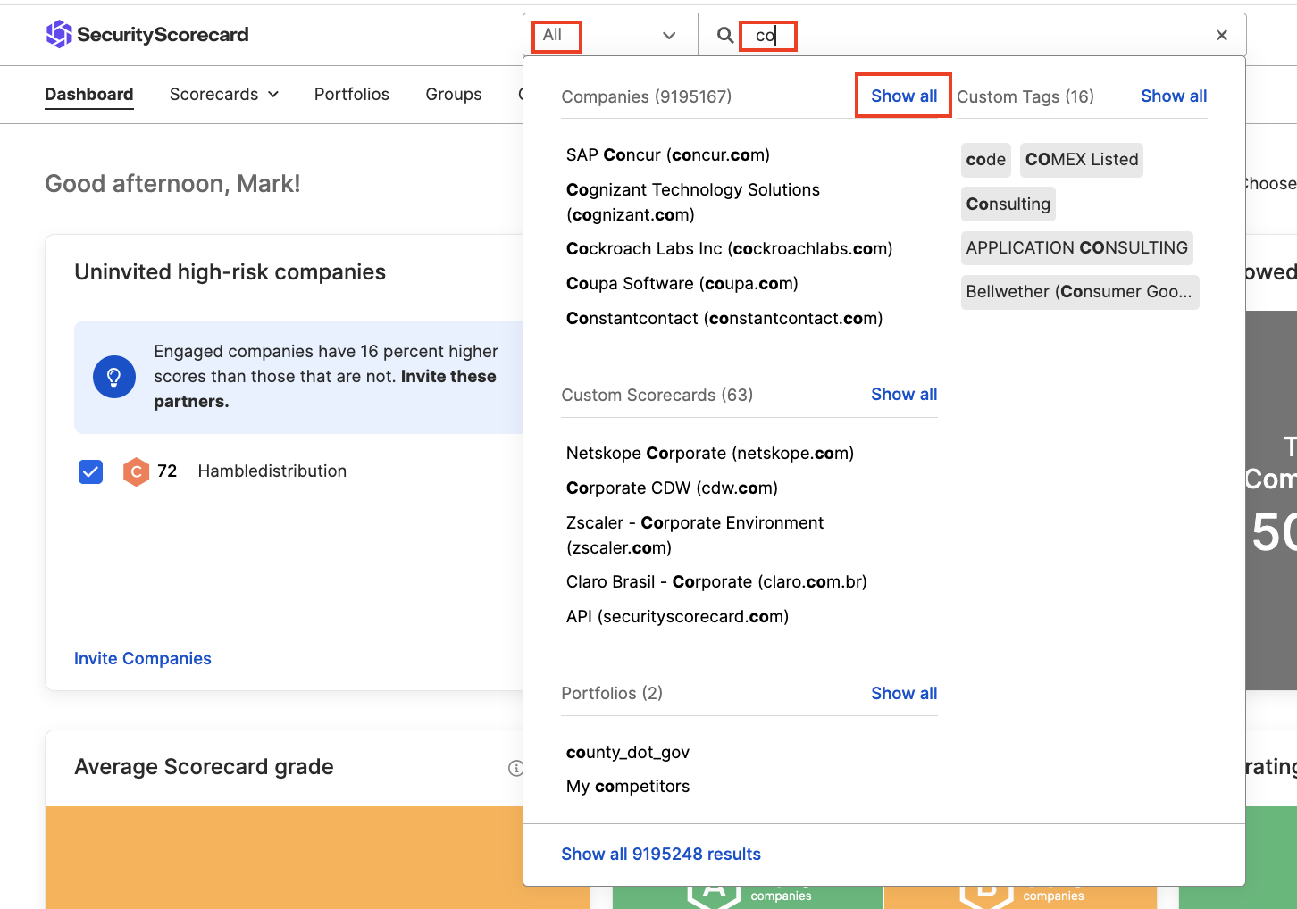
Task: Select Netskope Corporate (netskope.com) scorecard
Action: pos(710,453)
